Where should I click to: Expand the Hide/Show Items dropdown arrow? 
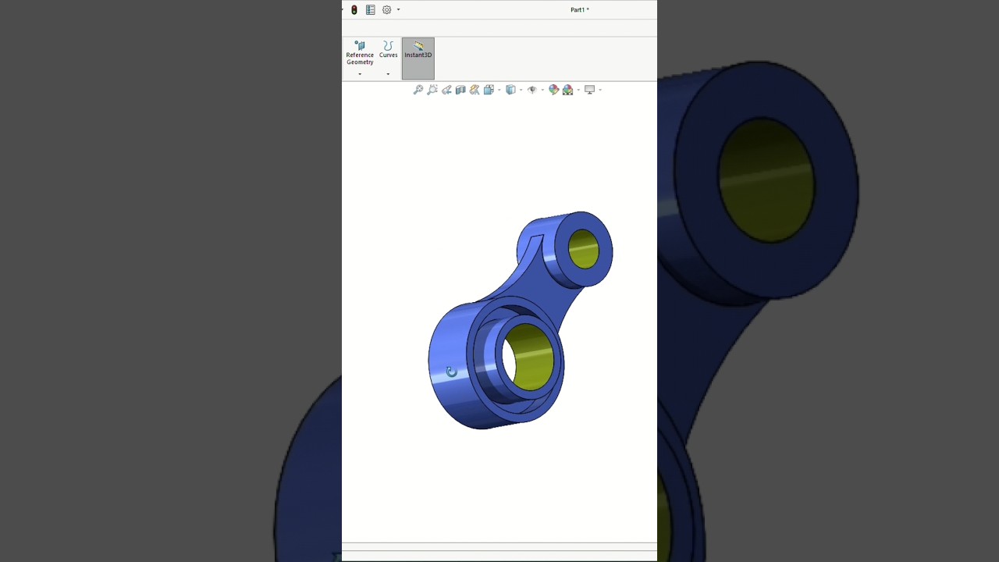click(x=542, y=90)
